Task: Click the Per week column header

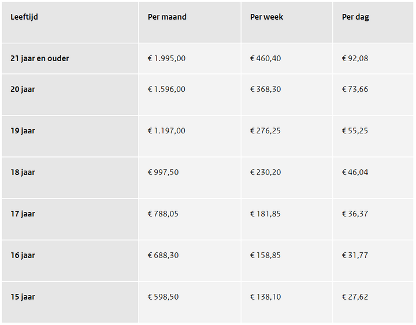Action: (x=266, y=17)
